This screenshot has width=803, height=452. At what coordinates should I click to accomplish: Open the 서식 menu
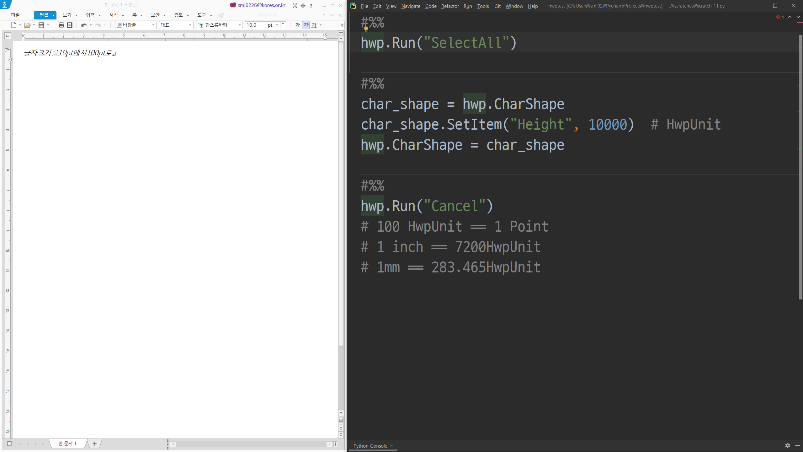pyautogui.click(x=114, y=15)
